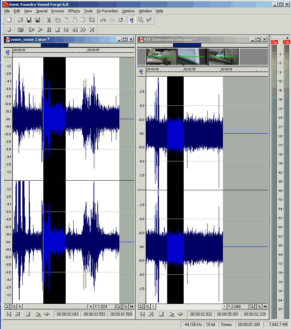
Task: Click the Cut scissors icon
Action: [49, 20]
